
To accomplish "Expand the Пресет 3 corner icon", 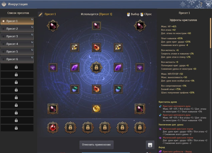I will (x=32, y=35).
